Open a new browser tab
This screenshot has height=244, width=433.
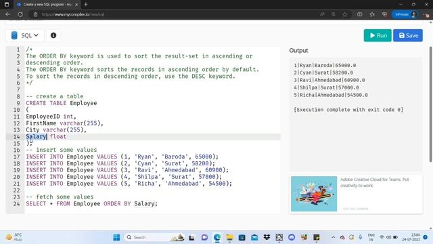[x=86, y=5]
